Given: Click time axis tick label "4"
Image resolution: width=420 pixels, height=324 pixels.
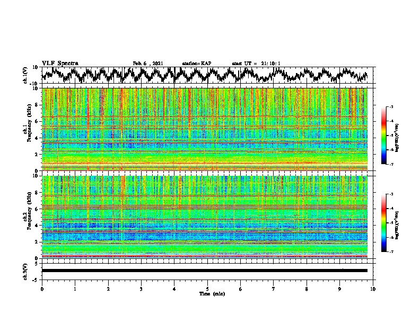Looking at the screenshot, I should [x=174, y=289].
